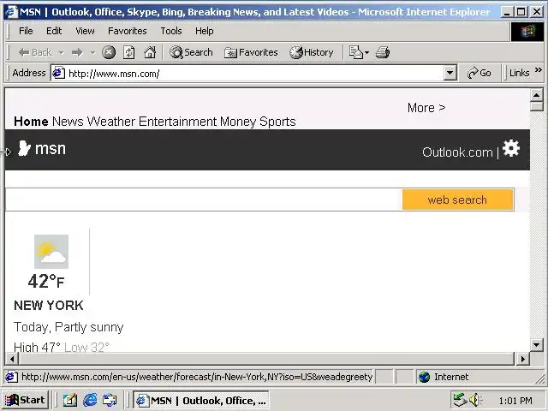Click the network connection tray icon
548x411 pixels.
coord(460,400)
